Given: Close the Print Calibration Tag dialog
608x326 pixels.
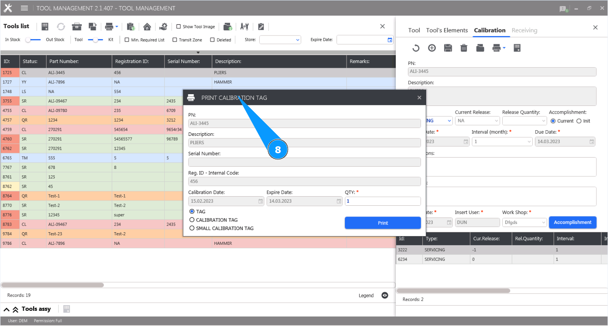Looking at the screenshot, I should pos(419,98).
